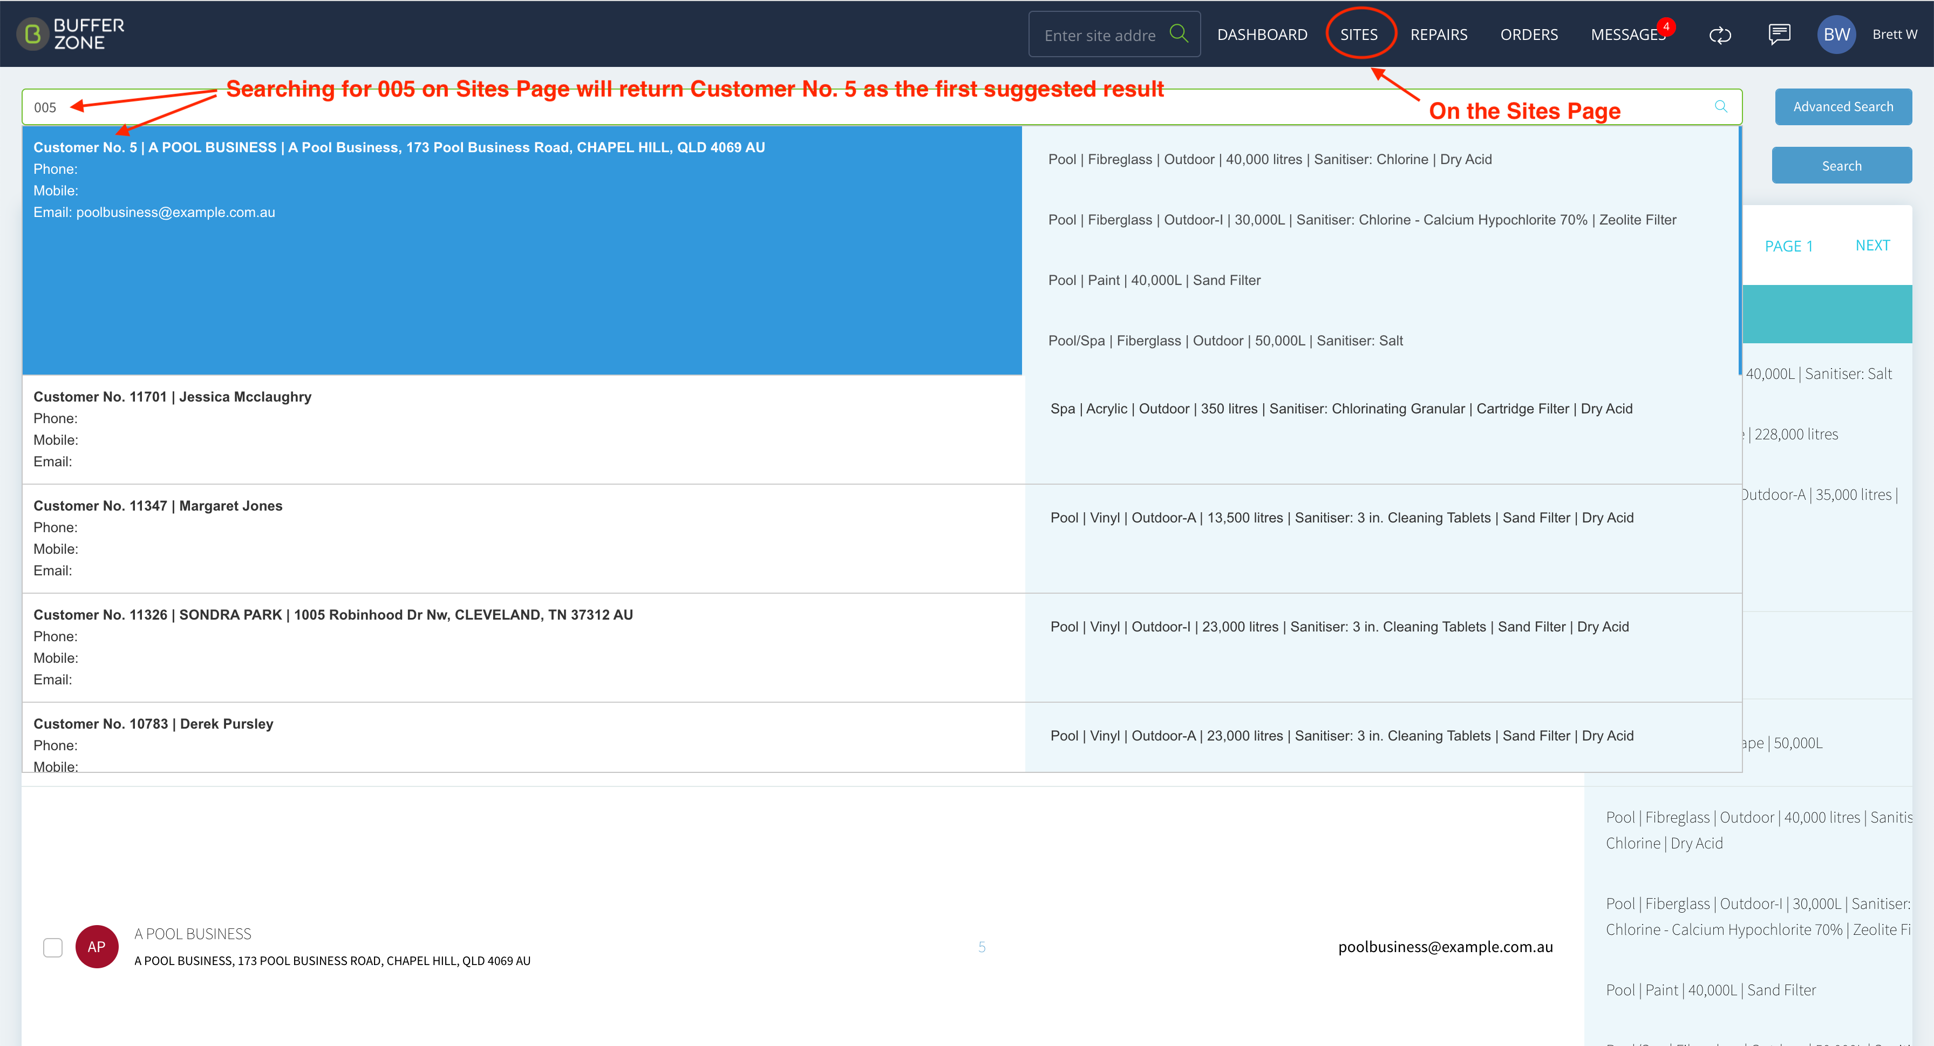
Task: Click the red messages notification badge
Action: [1666, 26]
